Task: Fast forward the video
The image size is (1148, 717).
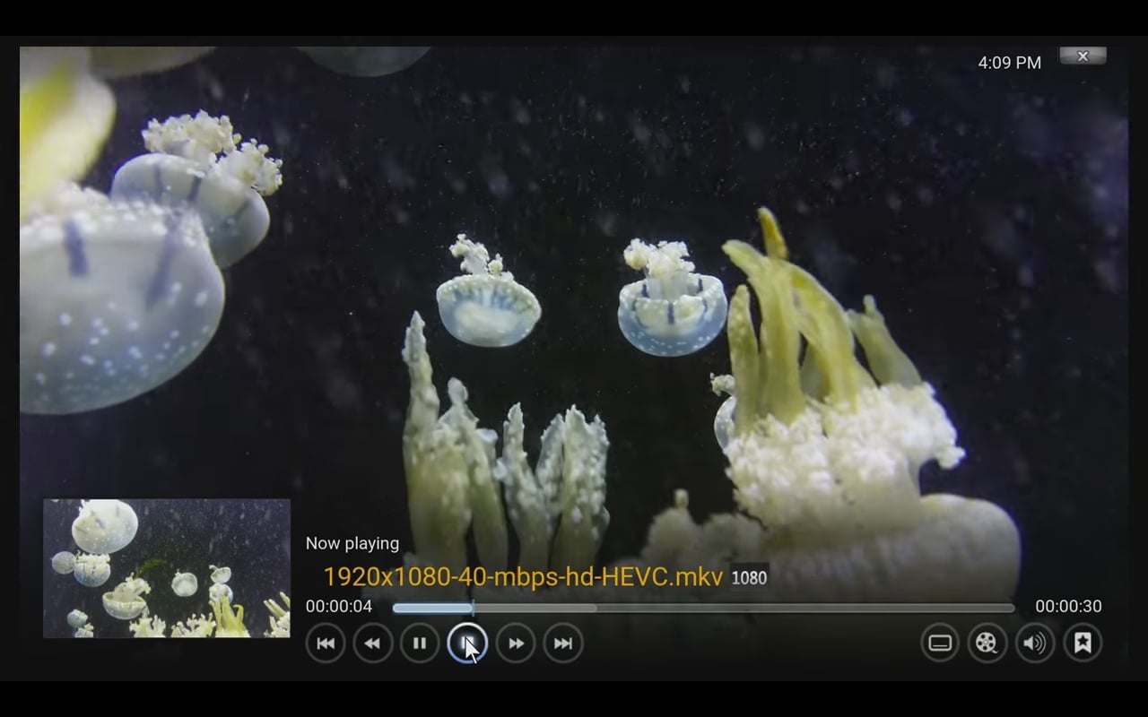Action: coord(516,643)
